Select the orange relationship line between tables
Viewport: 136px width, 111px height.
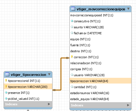coord(61,74)
